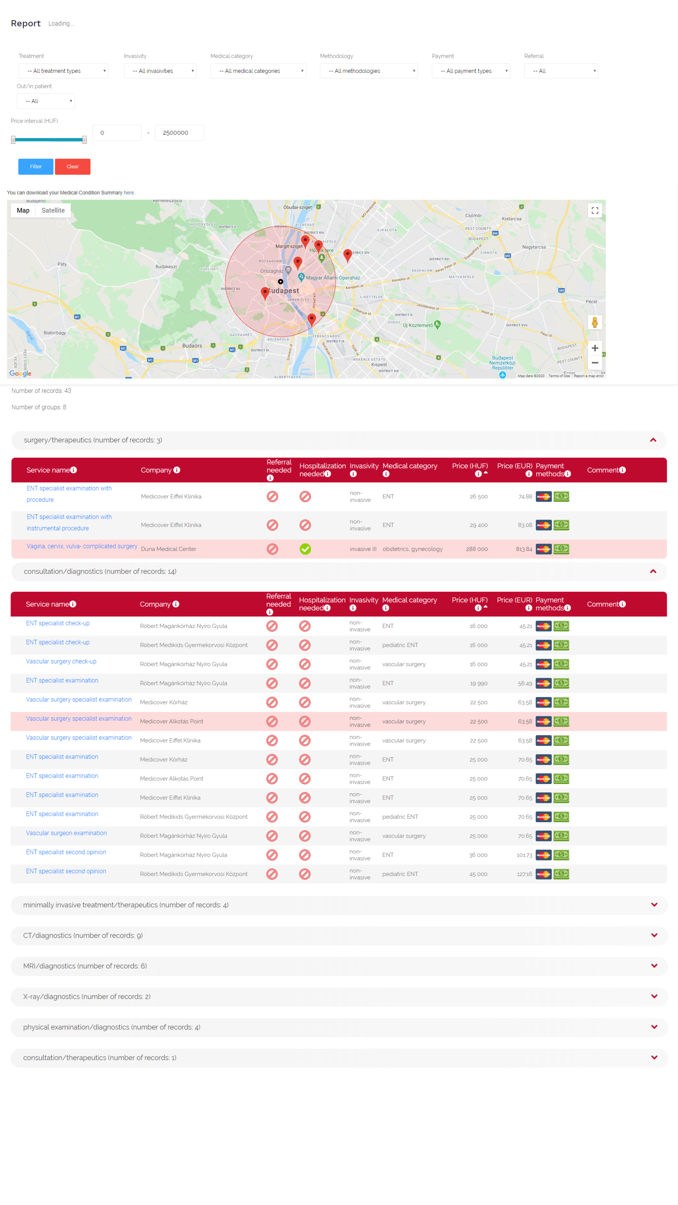Click the Street View pegman icon
Screen dimensions: 678x1205
tap(595, 322)
